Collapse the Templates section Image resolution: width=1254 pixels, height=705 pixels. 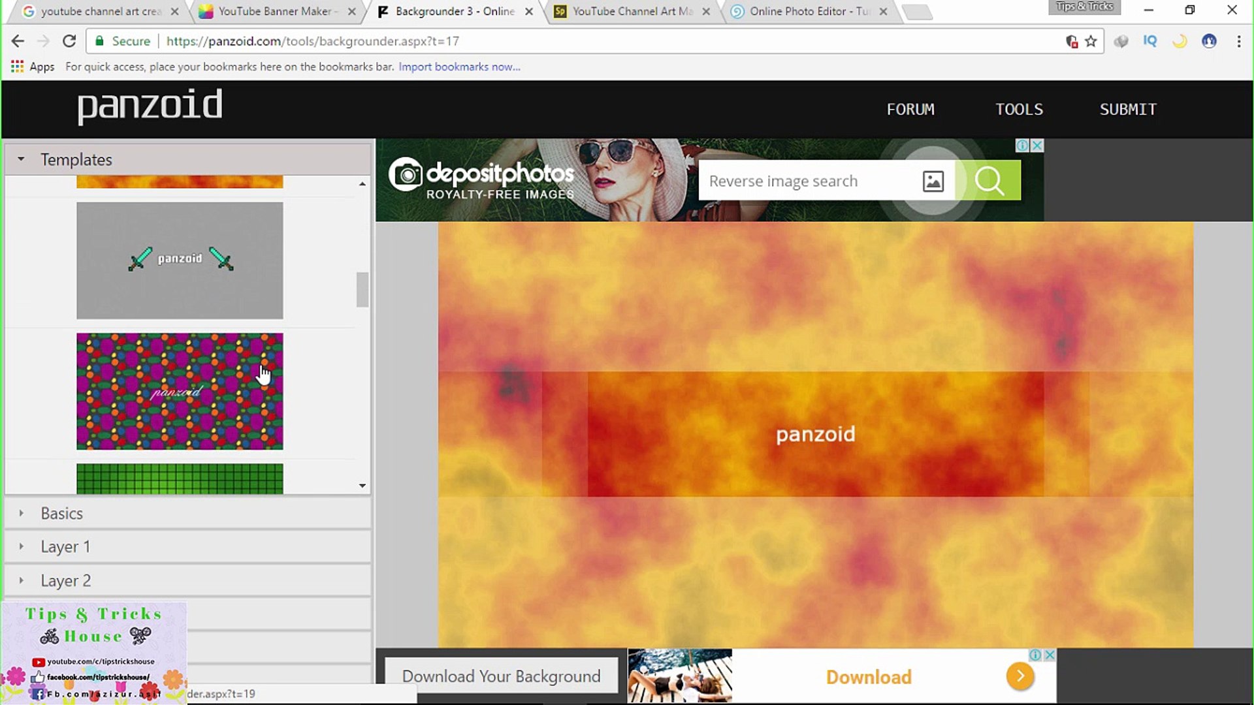(21, 159)
